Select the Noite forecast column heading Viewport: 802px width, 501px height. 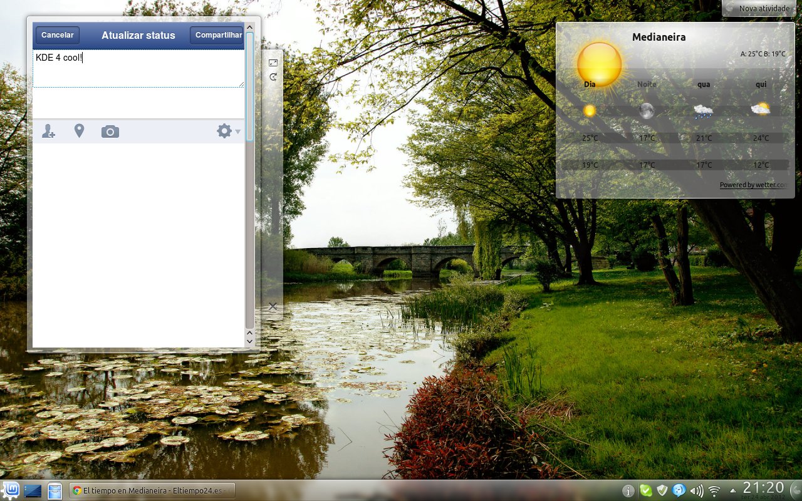point(647,84)
